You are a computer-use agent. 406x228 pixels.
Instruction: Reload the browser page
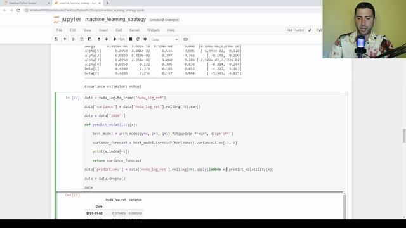tap(18, 10)
